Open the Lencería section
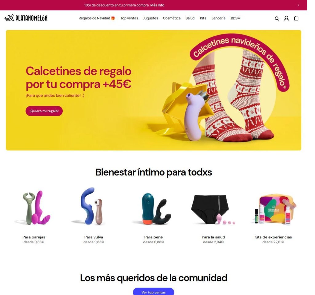The width and height of the screenshot is (315, 295). (x=218, y=18)
